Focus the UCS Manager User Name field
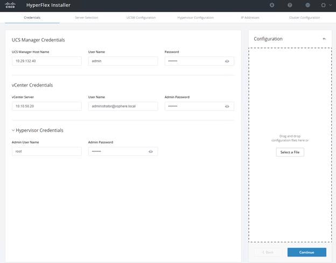Image resolution: width=336 pixels, height=263 pixels. click(x=123, y=61)
